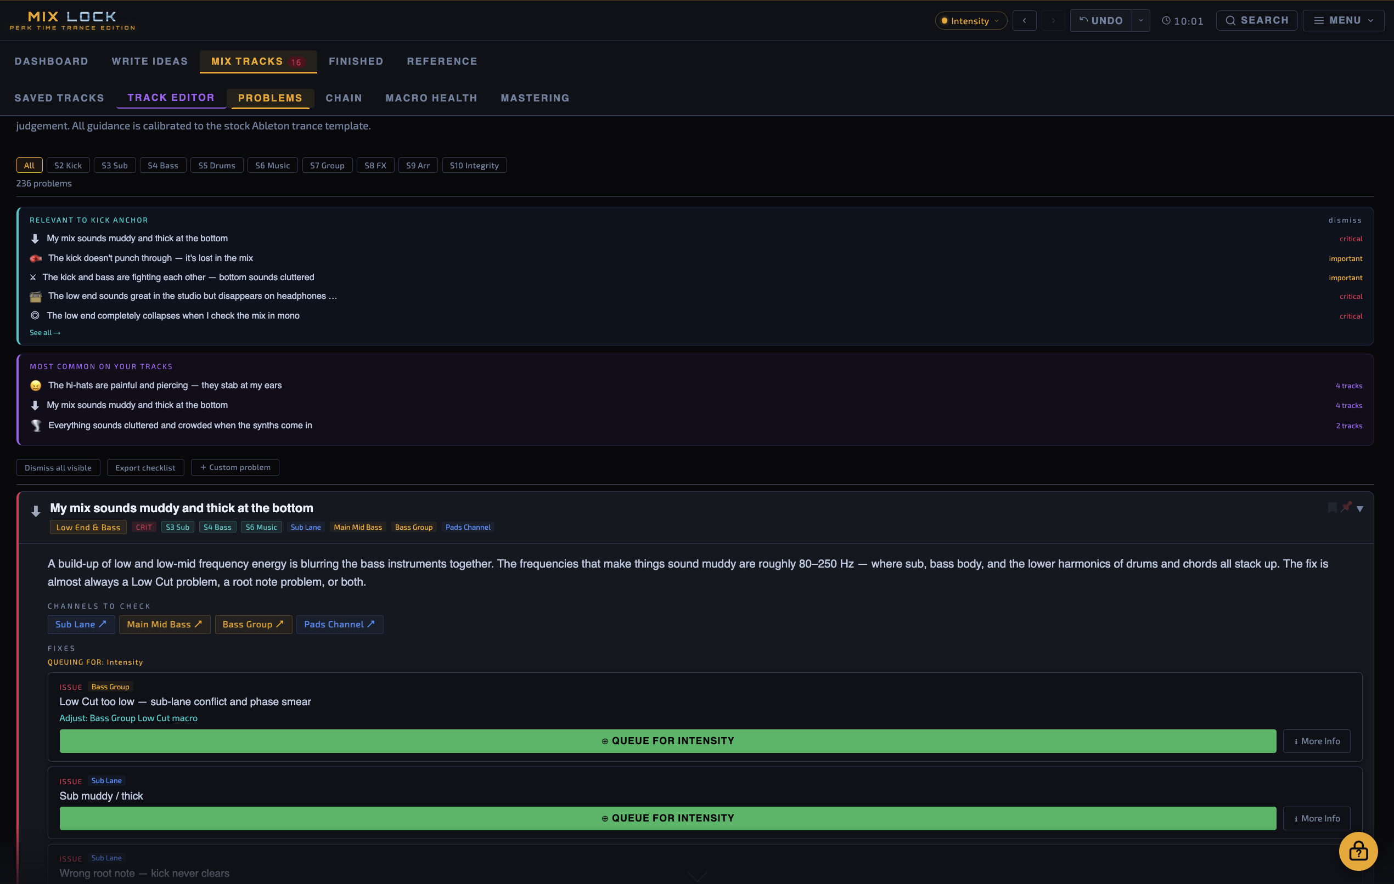
Task: Select the All filter chip
Action: (29, 166)
